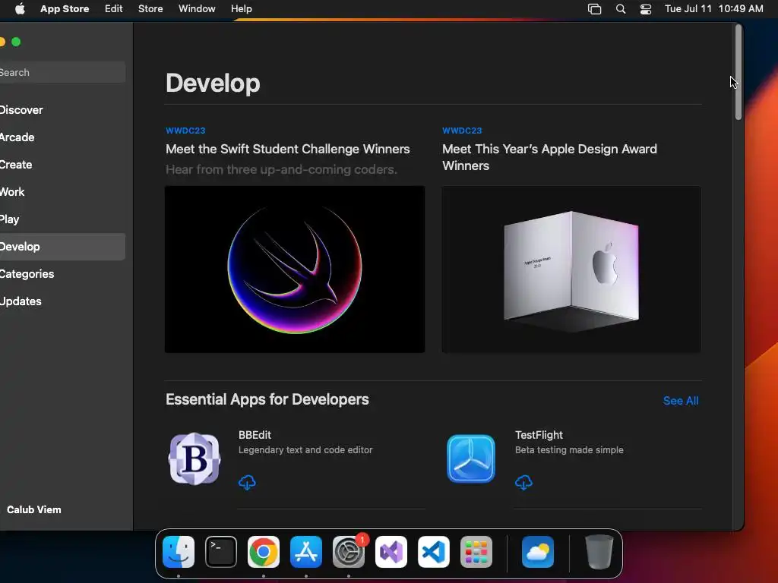Open the Help menu
Viewport: 778px width, 583px height.
241,9
